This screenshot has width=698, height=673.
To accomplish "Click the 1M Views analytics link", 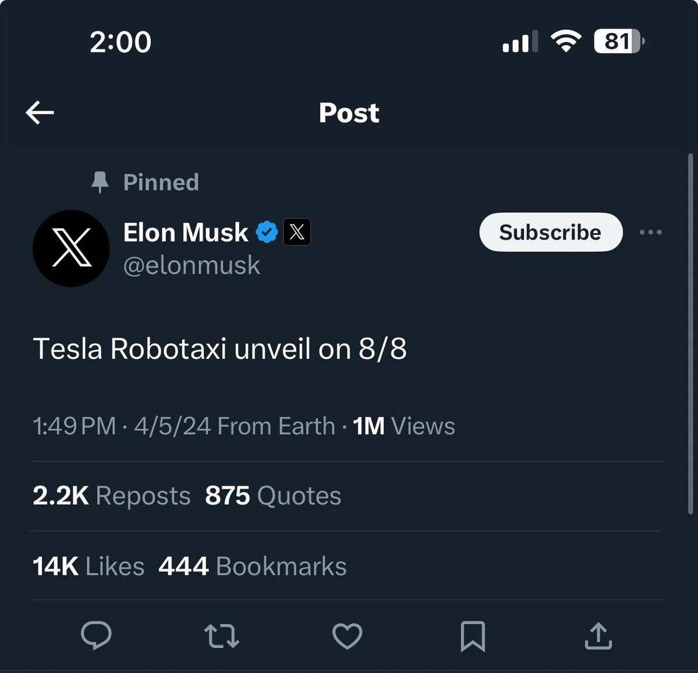I will point(404,426).
